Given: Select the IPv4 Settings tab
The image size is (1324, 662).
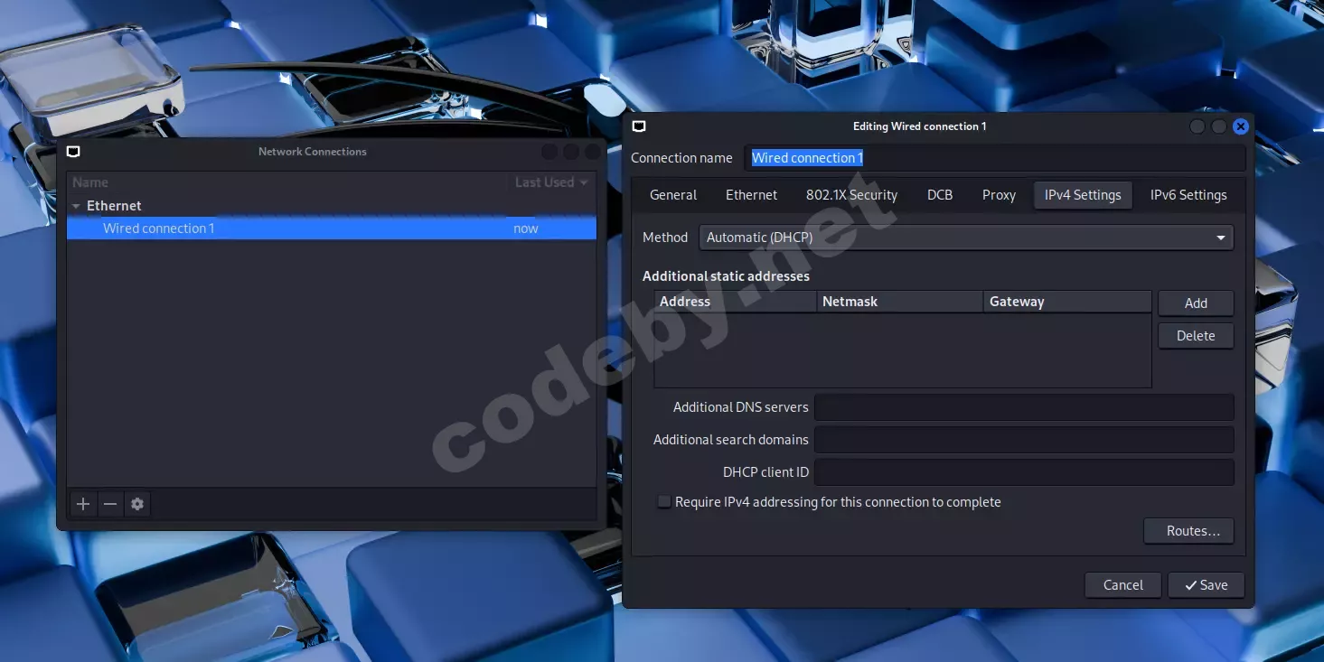Looking at the screenshot, I should 1083,195.
